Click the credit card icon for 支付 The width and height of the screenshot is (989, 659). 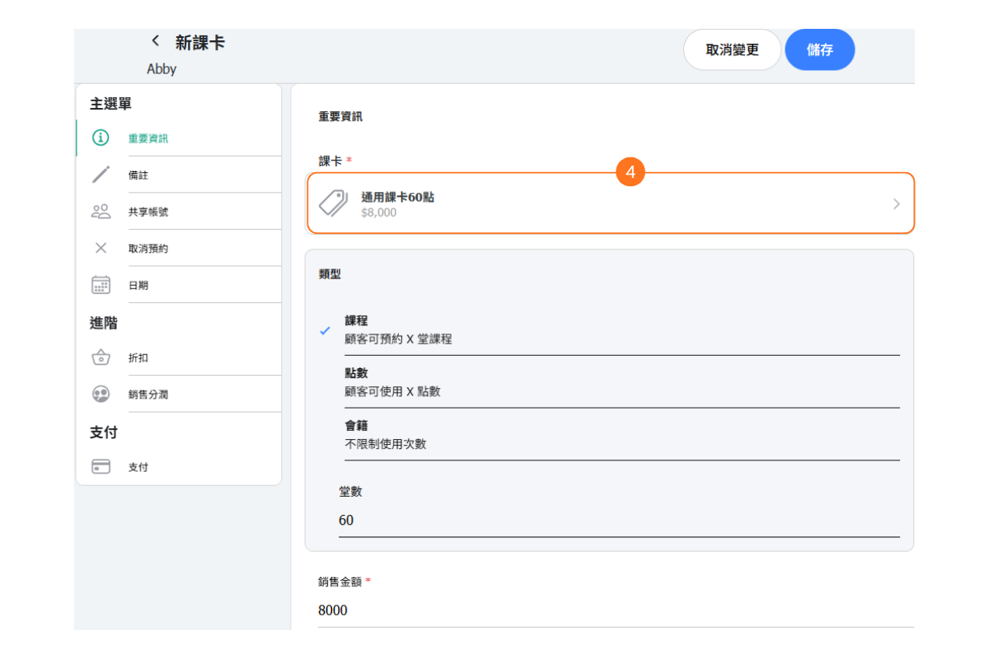pyautogui.click(x=101, y=467)
